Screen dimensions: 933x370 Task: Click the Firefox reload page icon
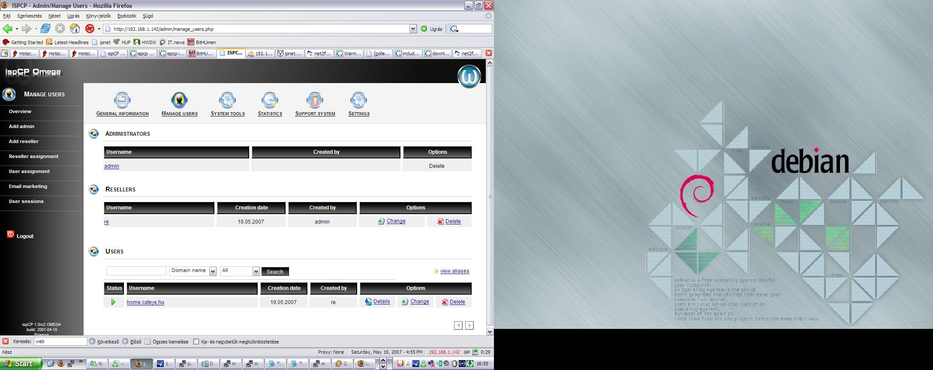[45, 29]
